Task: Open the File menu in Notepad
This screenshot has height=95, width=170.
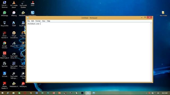Action: pos(28,21)
